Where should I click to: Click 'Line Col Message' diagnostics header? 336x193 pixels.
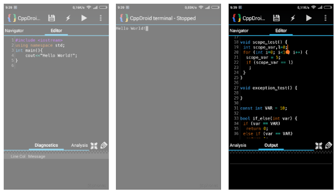pos(28,156)
